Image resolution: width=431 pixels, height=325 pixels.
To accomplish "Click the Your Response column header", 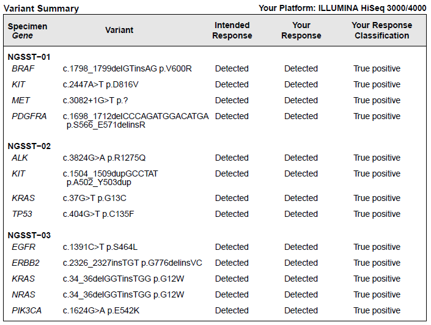I will (x=301, y=31).
